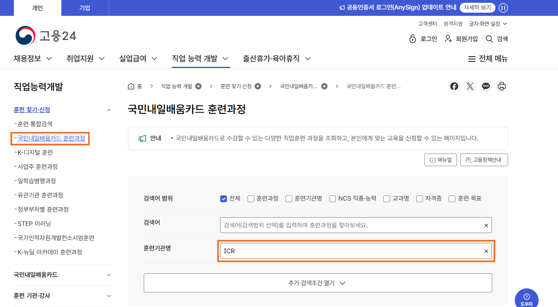The width and height of the screenshot is (558, 307).
Task: Check the 훈련기관명 scope checkbox
Action: tap(289, 199)
